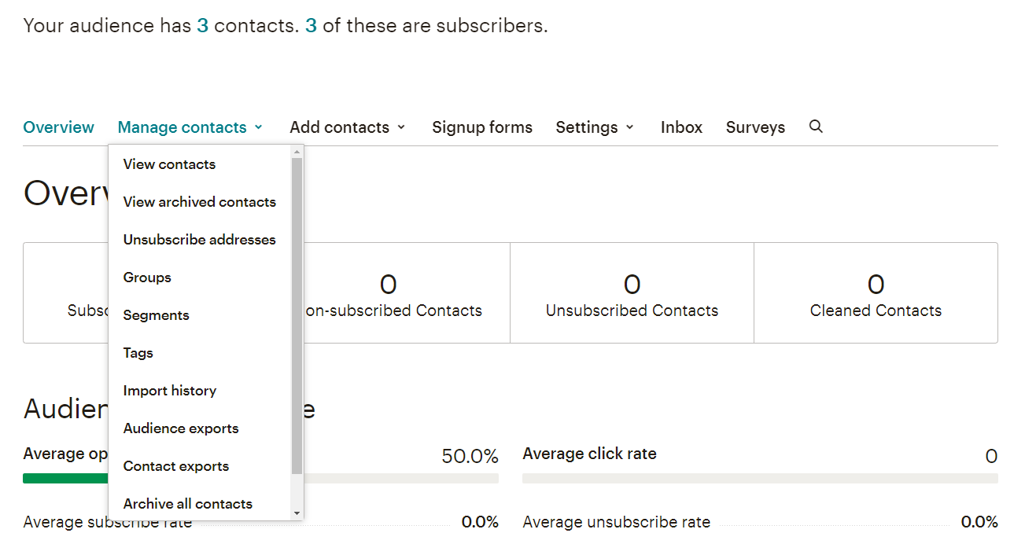Viewport: 1025px width, 544px height.
Task: Select Archive all contacts
Action: [x=187, y=504]
